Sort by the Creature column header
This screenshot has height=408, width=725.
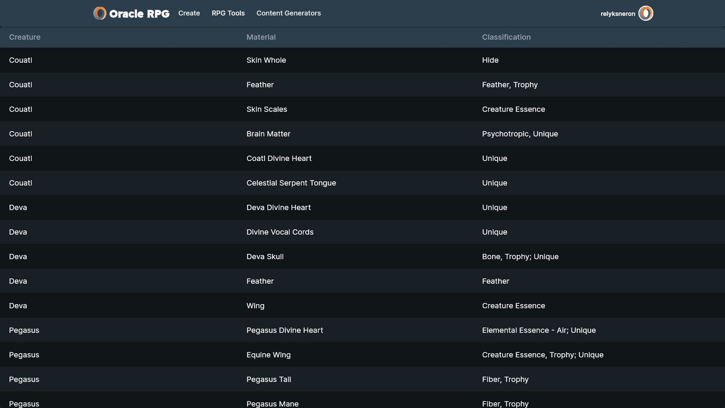pos(25,37)
